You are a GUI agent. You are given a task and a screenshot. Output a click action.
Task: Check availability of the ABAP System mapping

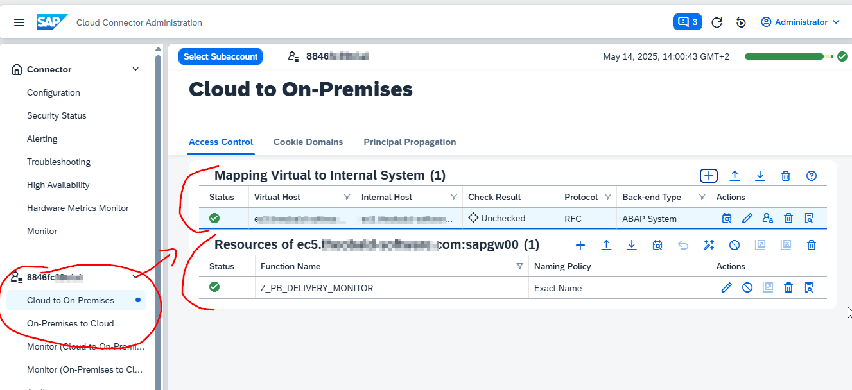click(727, 219)
